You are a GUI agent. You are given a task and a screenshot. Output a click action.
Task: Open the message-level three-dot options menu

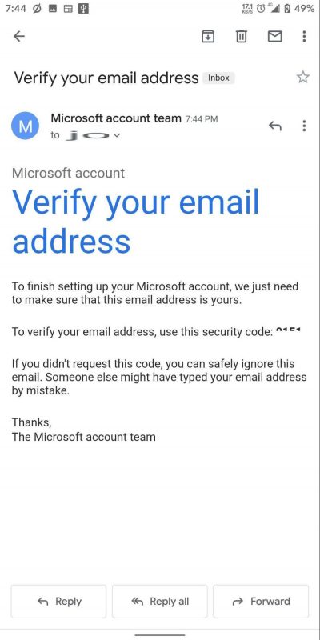(x=304, y=126)
